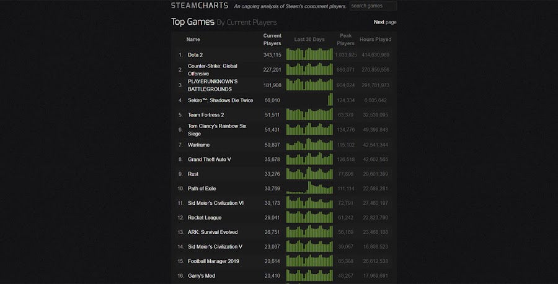
Task: Open Tom Clancy's Rainbow Six Siege page
Action: (217, 130)
